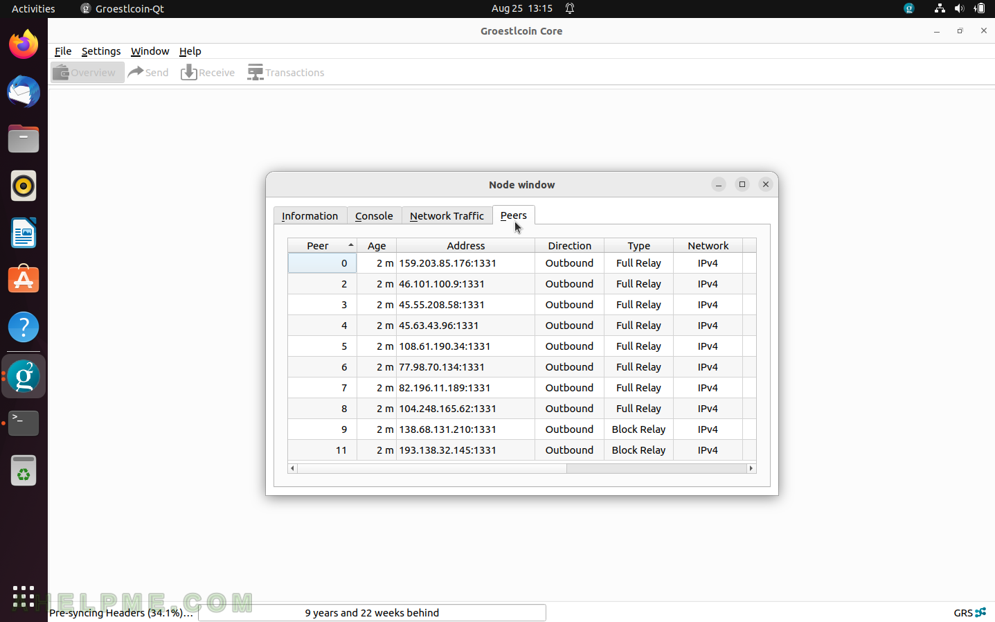The image size is (995, 622).
Task: Maximize the Node window
Action: (742, 184)
